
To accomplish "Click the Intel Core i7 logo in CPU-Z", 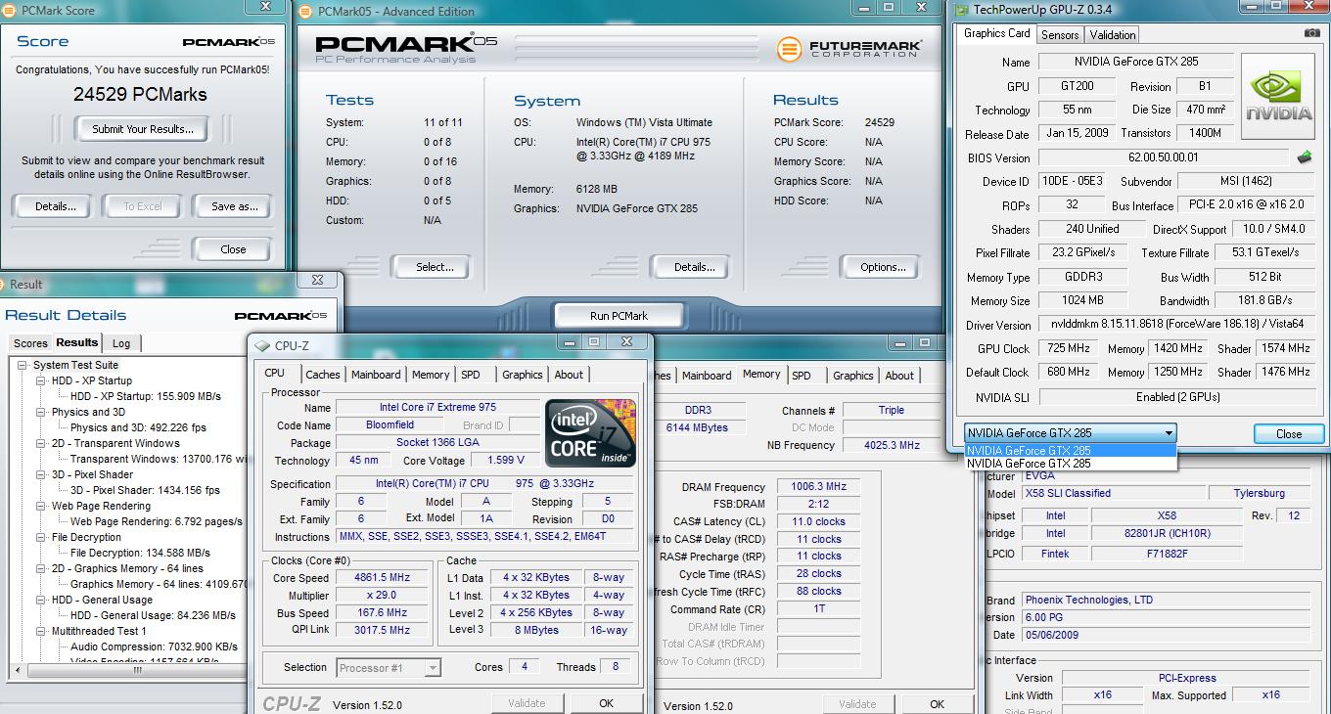I will tap(590, 433).
